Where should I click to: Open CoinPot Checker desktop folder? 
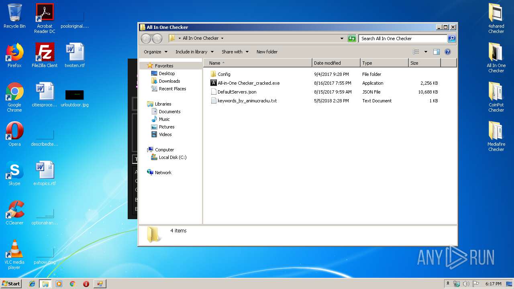[496, 97]
